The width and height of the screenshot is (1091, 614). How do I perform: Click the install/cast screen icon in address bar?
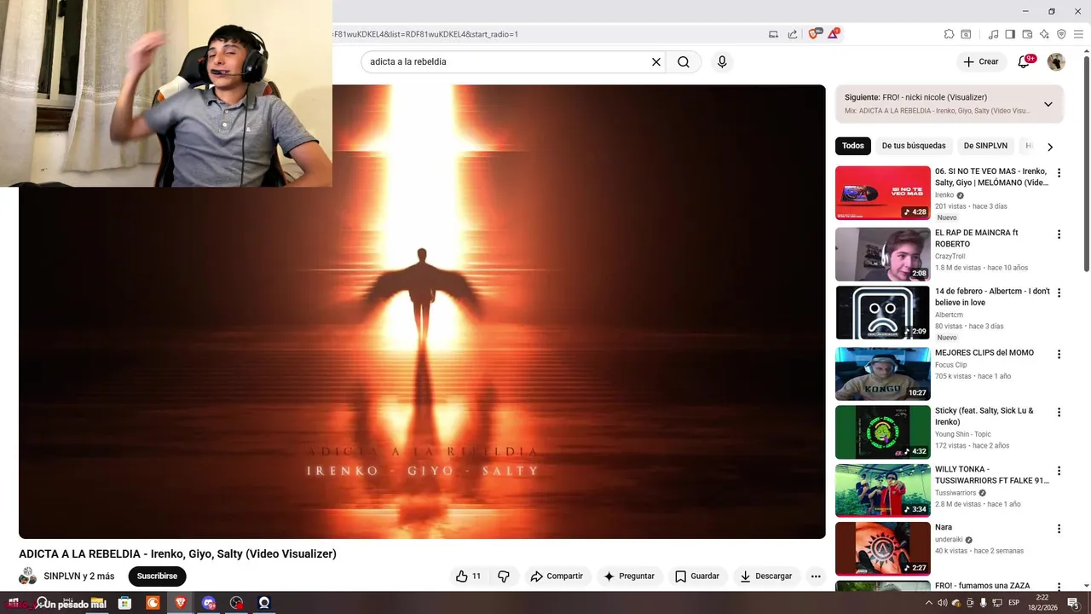[774, 34]
